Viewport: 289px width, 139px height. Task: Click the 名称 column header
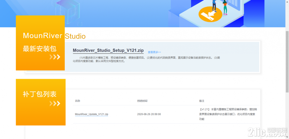click(x=77, y=101)
